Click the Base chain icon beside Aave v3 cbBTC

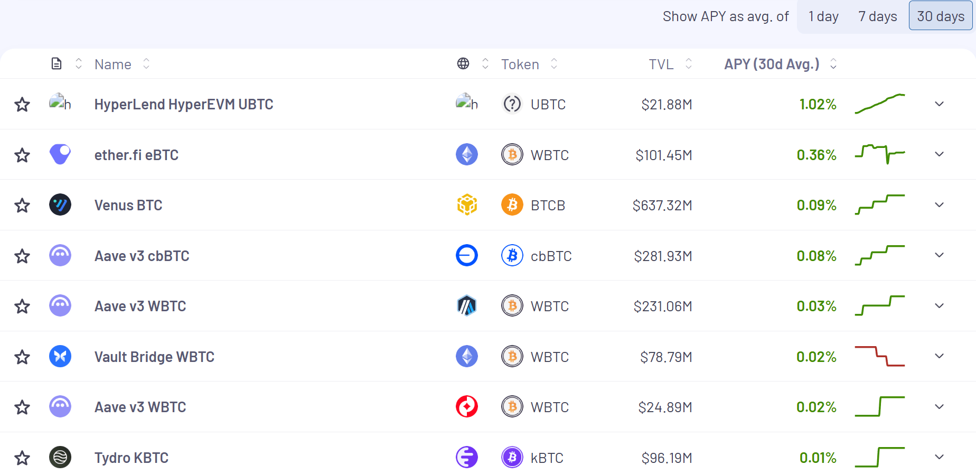pos(467,255)
